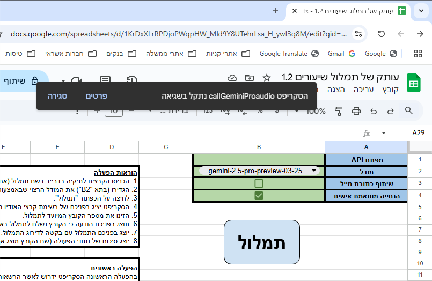Open the Google Sheets home logo
Screen dimensions: 432x281
click(414, 83)
